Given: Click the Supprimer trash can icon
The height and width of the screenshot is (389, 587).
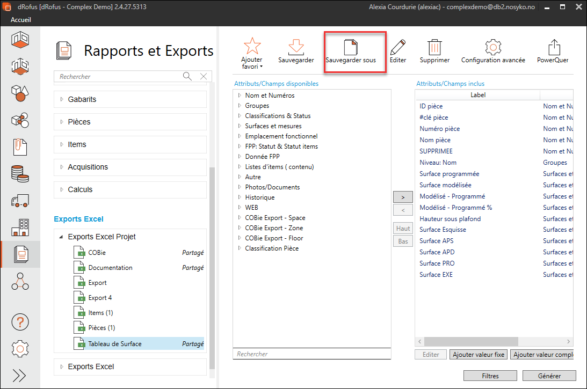Looking at the screenshot, I should click(434, 47).
